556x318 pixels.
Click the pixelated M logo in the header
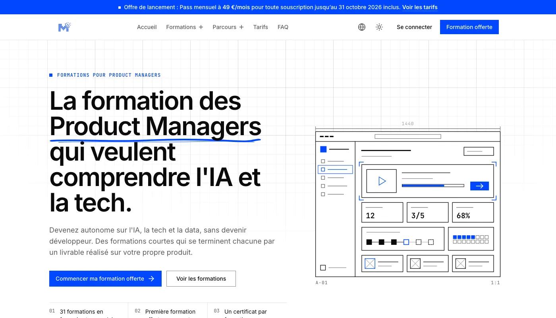(x=64, y=27)
